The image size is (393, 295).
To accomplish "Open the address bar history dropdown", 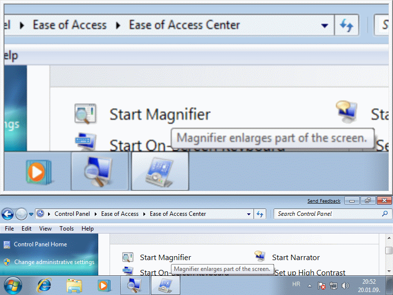I will click(249, 214).
